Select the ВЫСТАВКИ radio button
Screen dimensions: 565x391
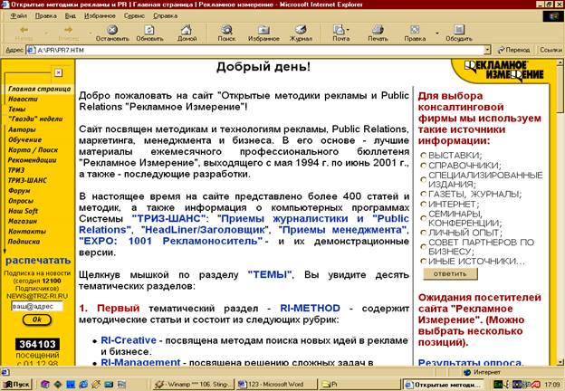coord(423,155)
